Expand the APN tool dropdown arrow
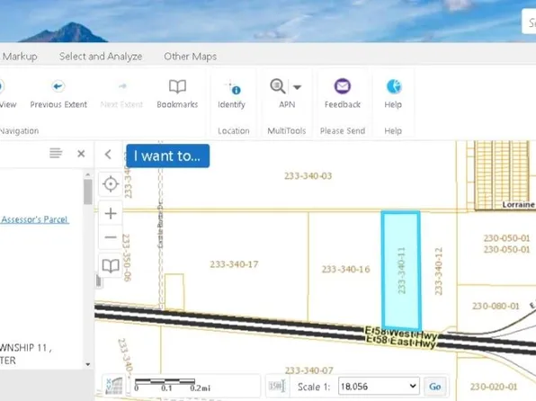The height and width of the screenshot is (401, 536). 297,87
